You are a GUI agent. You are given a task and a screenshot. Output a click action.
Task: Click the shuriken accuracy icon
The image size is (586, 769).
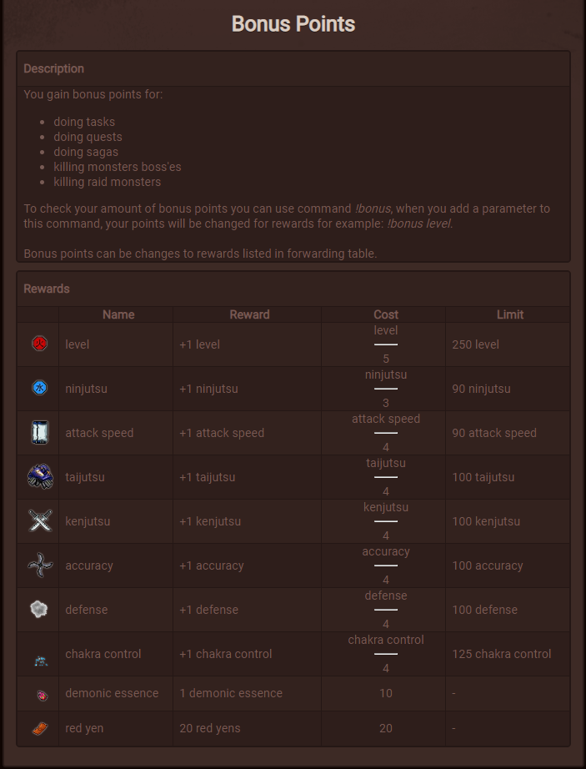coord(40,565)
